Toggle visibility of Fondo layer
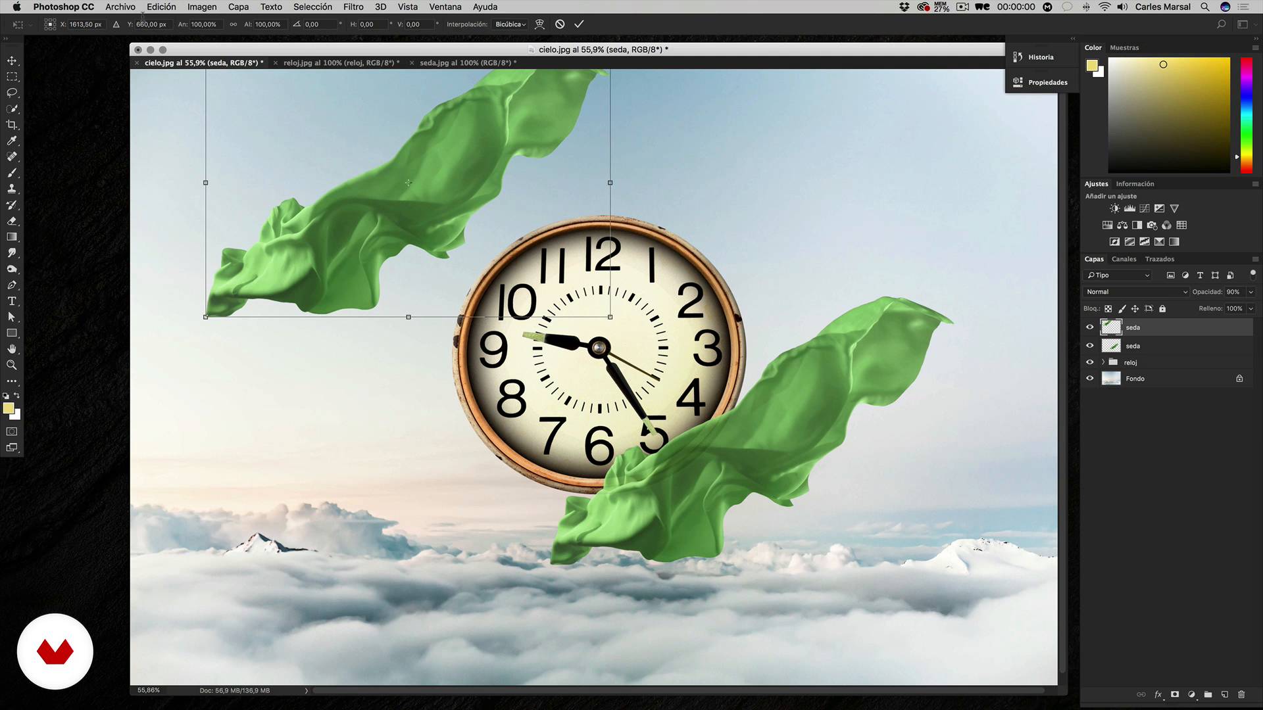 pos(1091,378)
